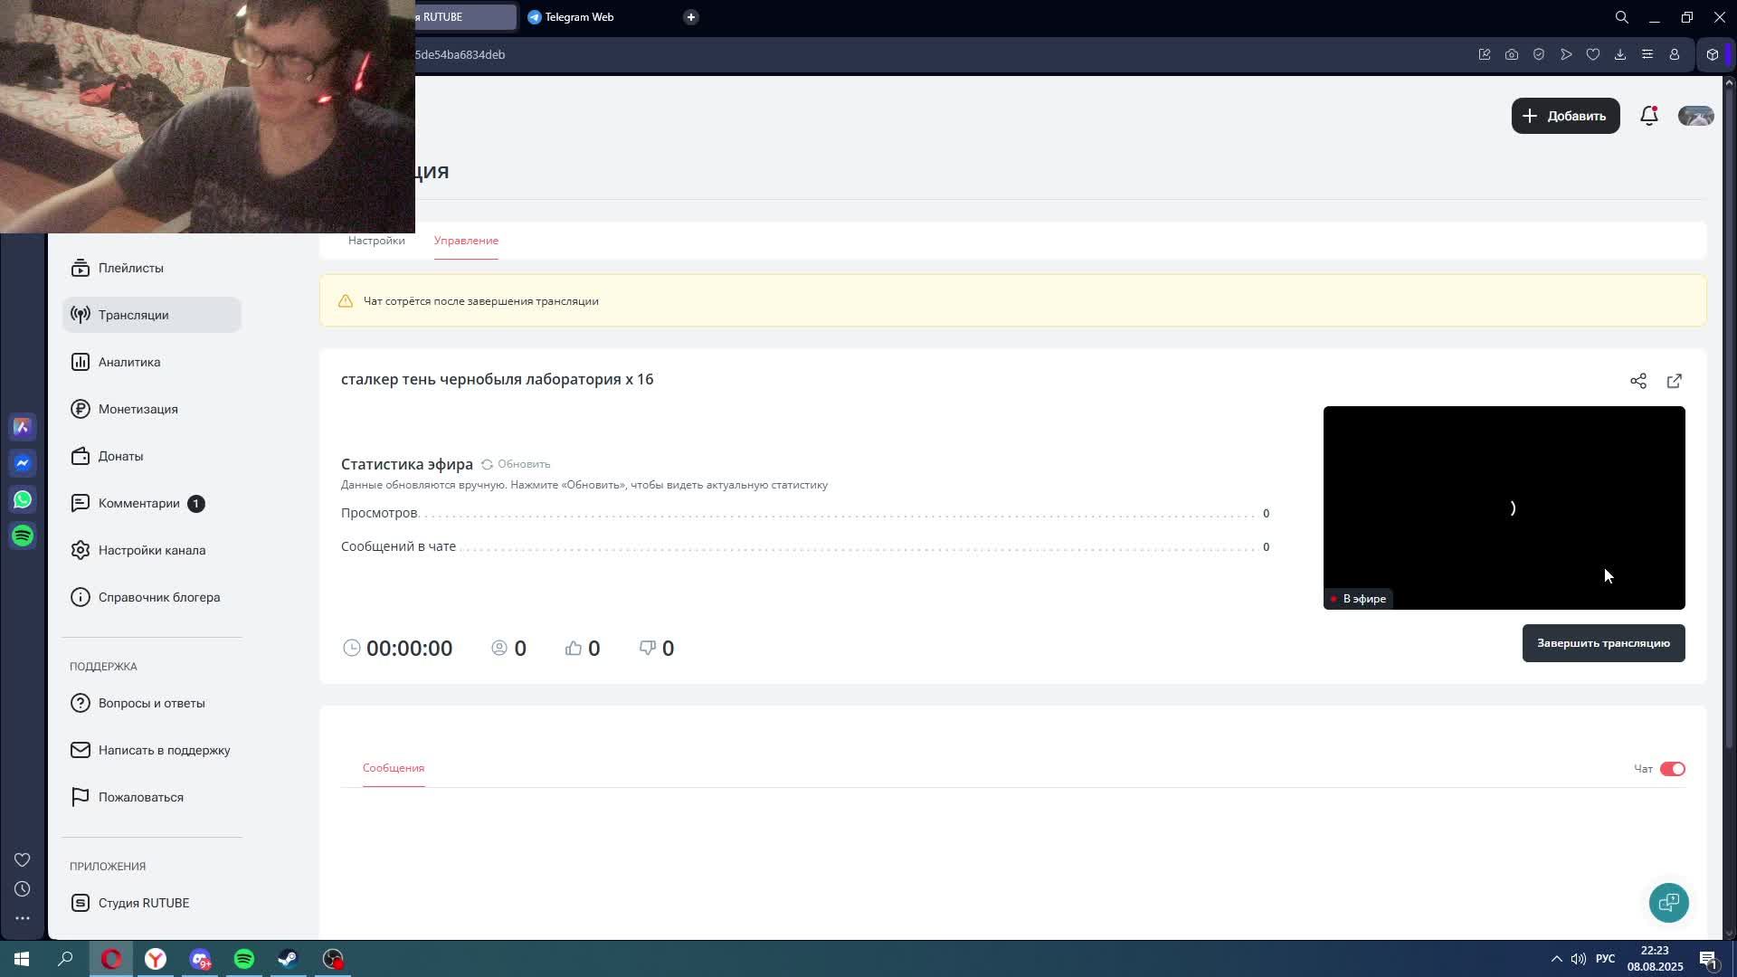This screenshot has height=977, width=1737.
Task: Expand the system tray hidden icons
Action: [1556, 959]
